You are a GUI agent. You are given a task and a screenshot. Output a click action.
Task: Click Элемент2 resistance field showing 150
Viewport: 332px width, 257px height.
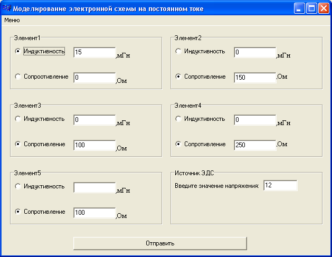tap(255, 78)
